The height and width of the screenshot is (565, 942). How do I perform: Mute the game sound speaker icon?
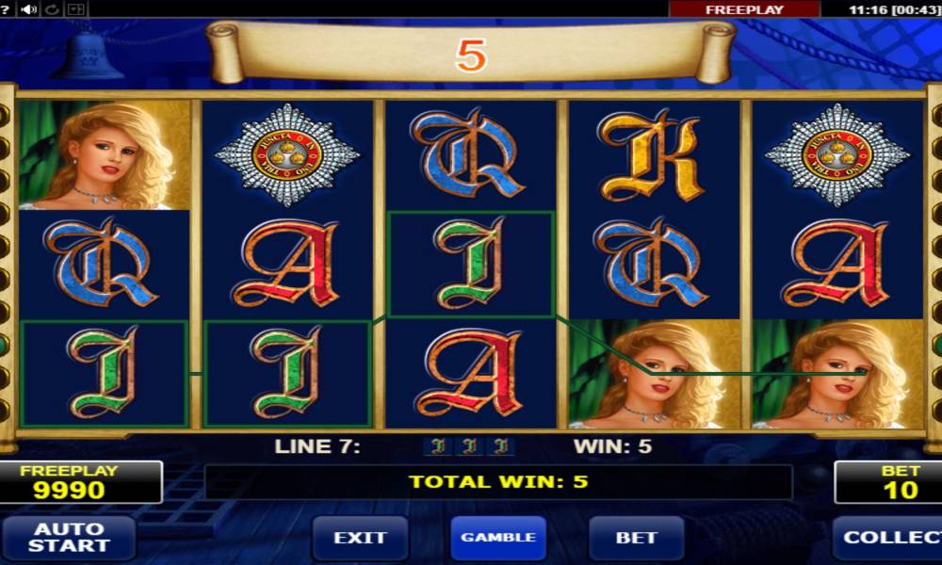(x=29, y=9)
